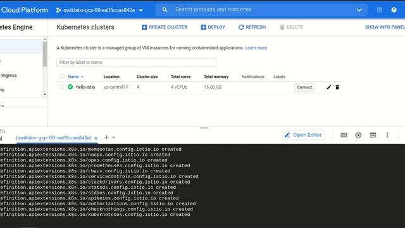This screenshot has width=405, height=228.
Task: Follow the Learn more link
Action: tap(256, 48)
